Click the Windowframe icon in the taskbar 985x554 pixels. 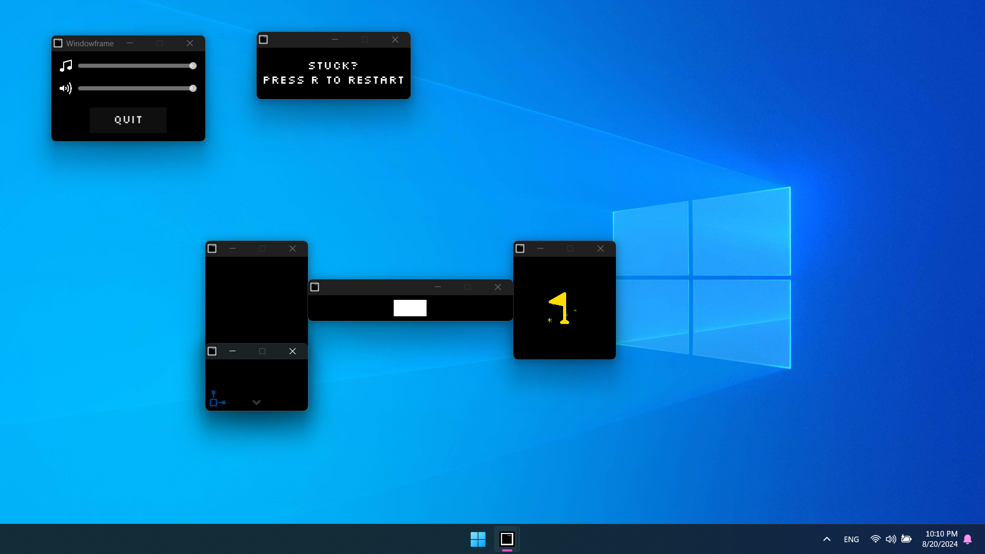pos(507,539)
